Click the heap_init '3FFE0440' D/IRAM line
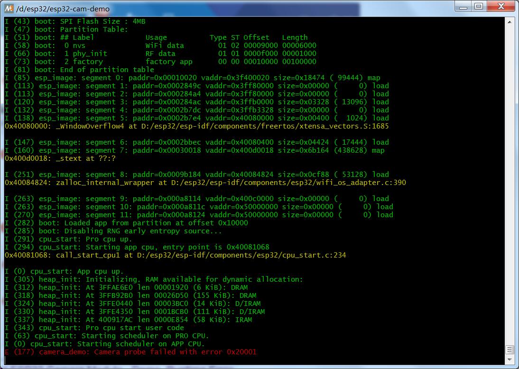 coord(133,304)
